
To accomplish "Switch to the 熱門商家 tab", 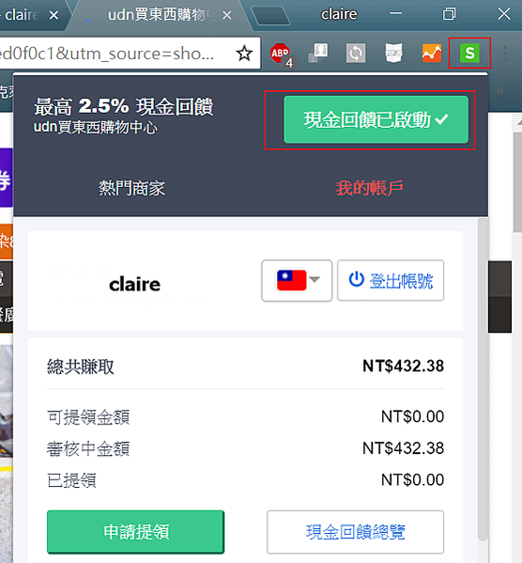I will [131, 188].
